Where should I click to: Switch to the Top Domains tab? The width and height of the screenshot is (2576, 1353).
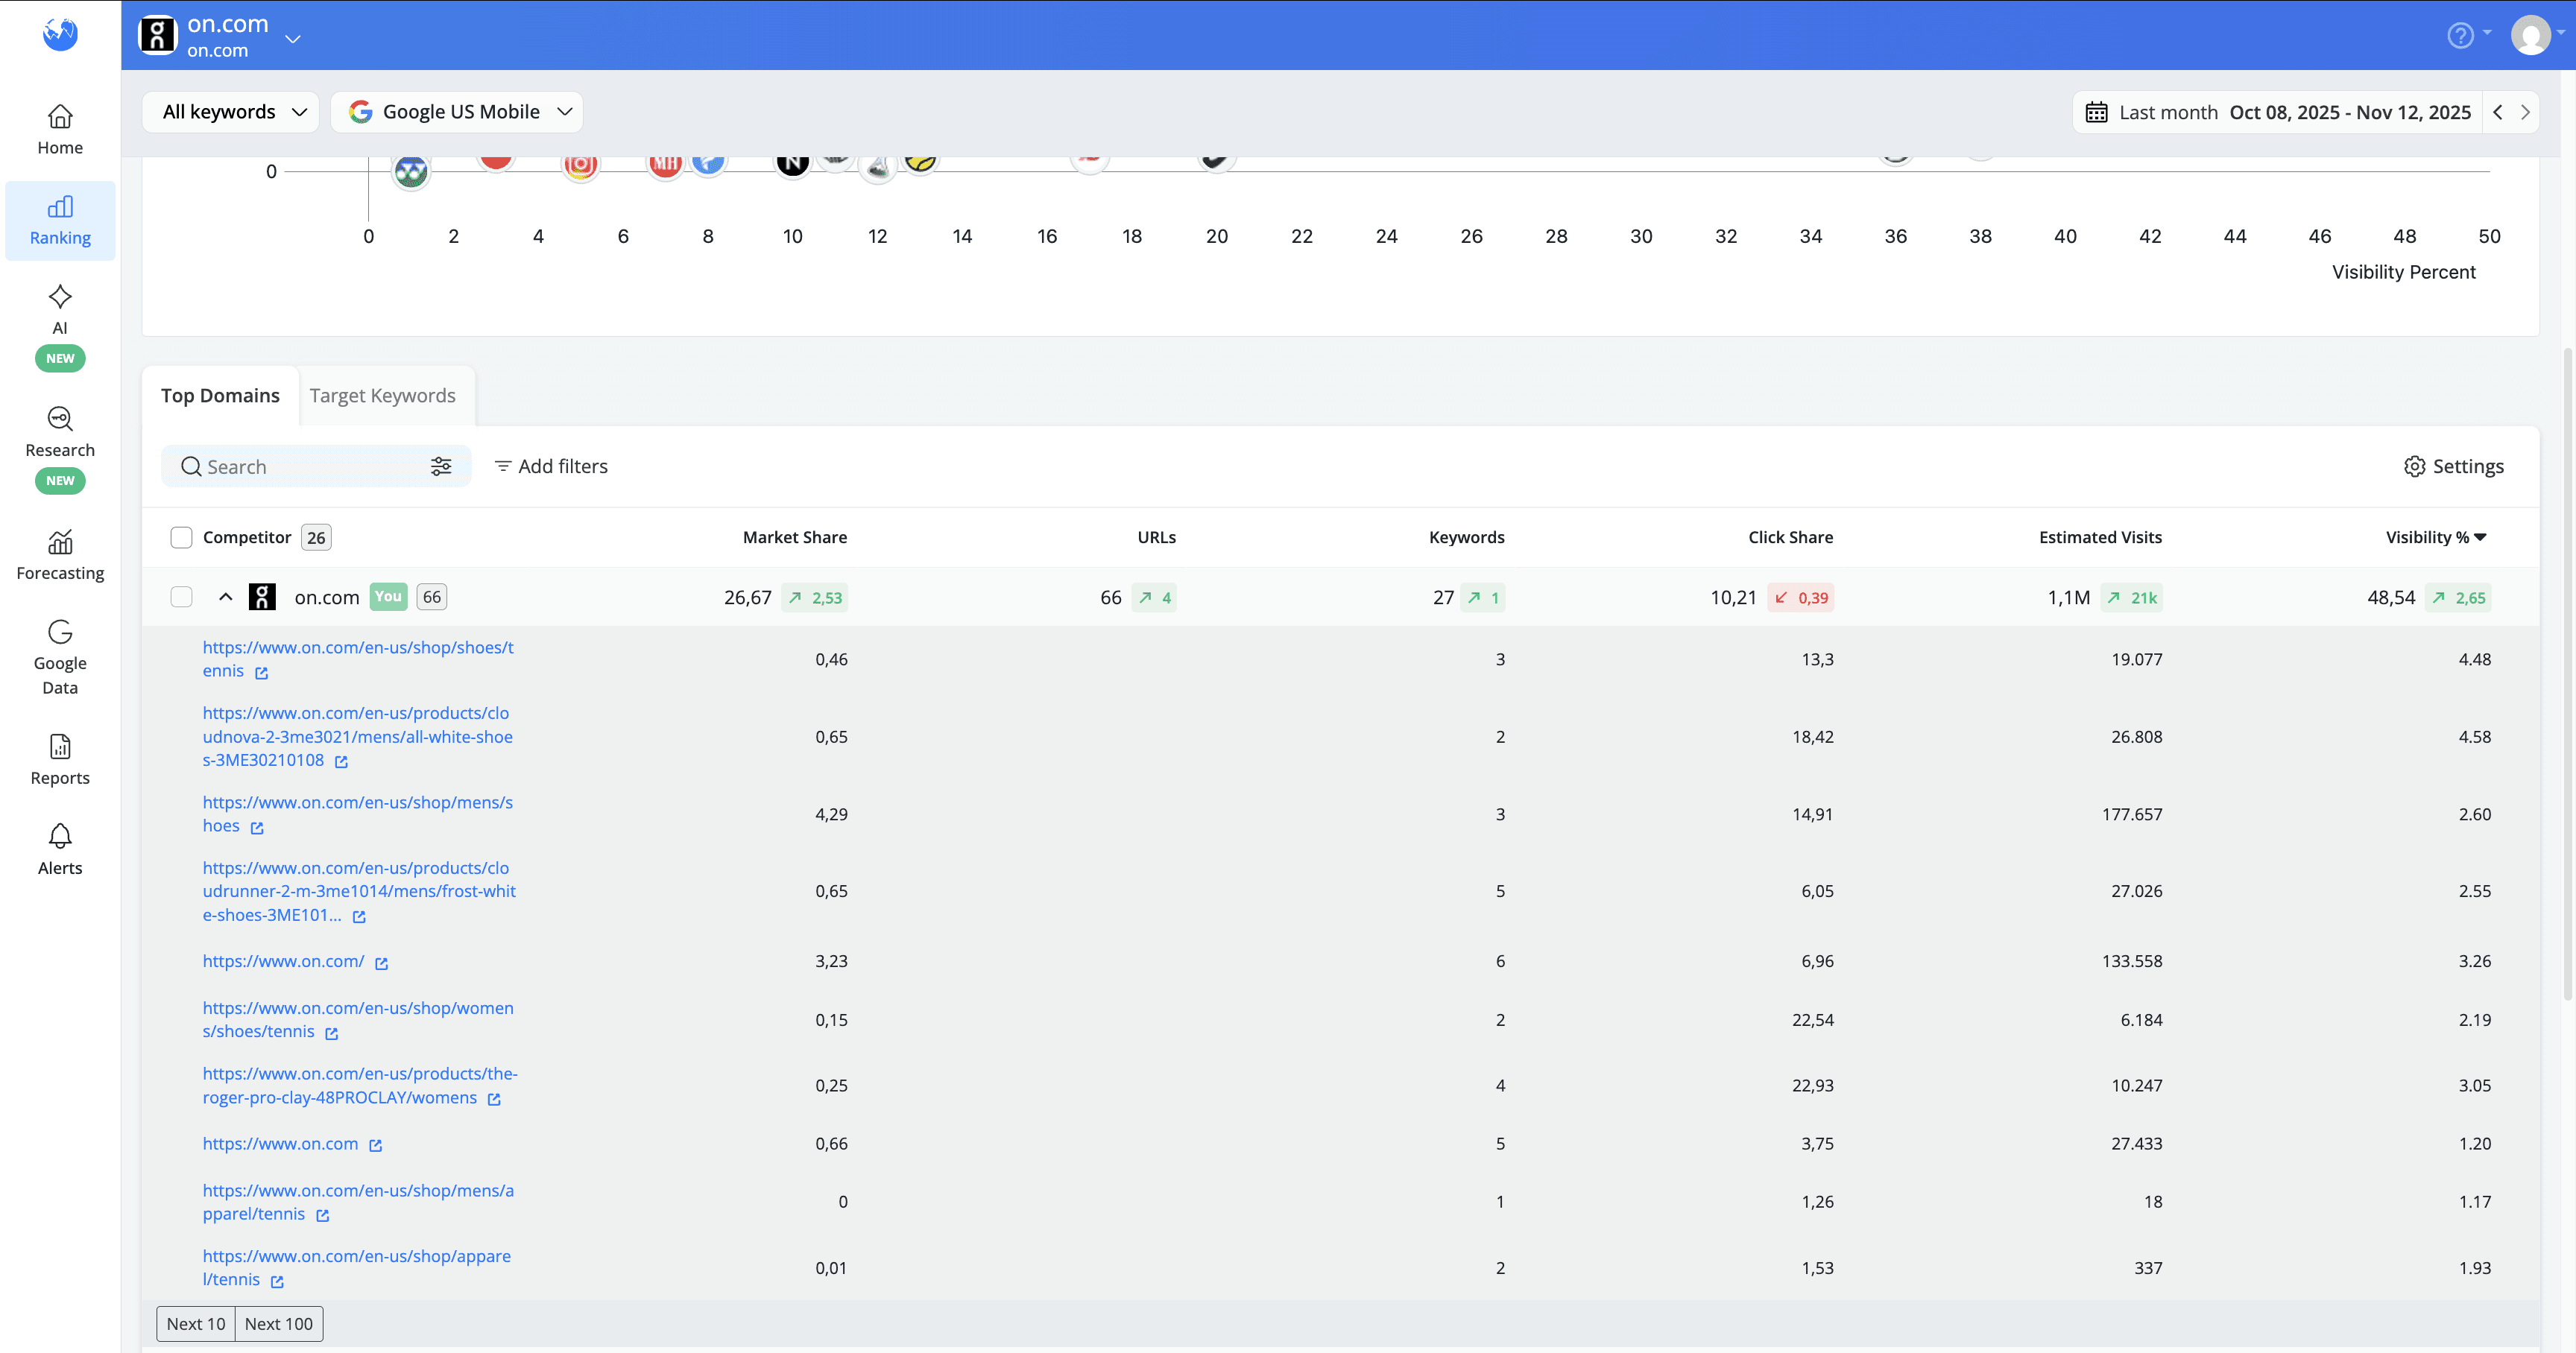click(220, 396)
